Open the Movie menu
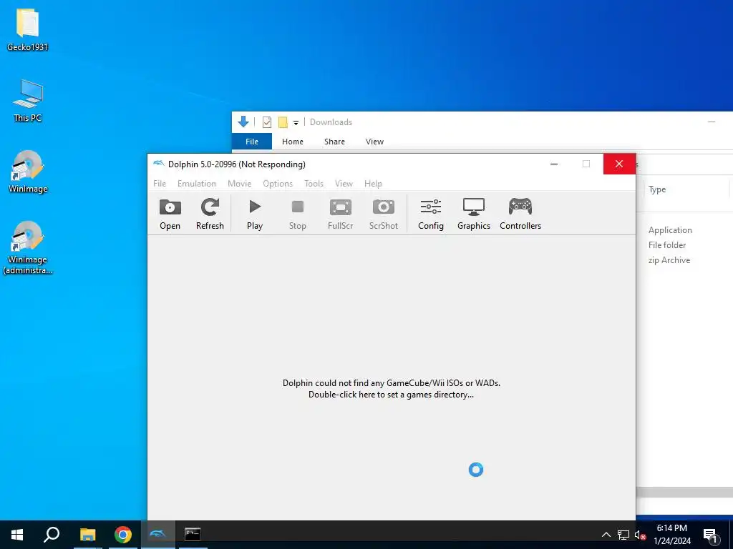 239,184
